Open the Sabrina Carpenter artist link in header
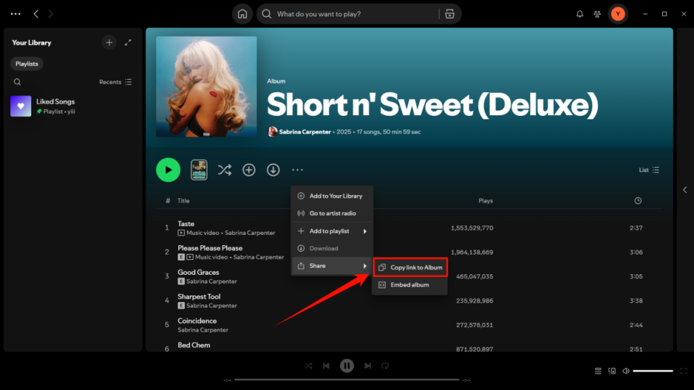694x390 pixels. pyautogui.click(x=304, y=132)
